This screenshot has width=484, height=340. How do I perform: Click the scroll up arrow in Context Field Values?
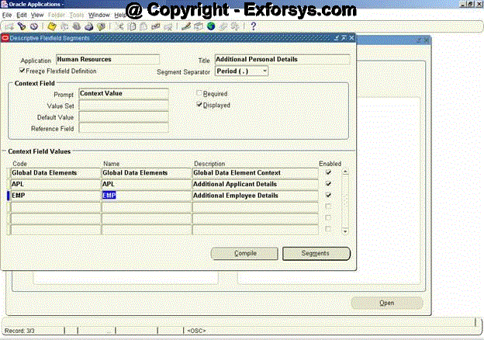[345, 172]
